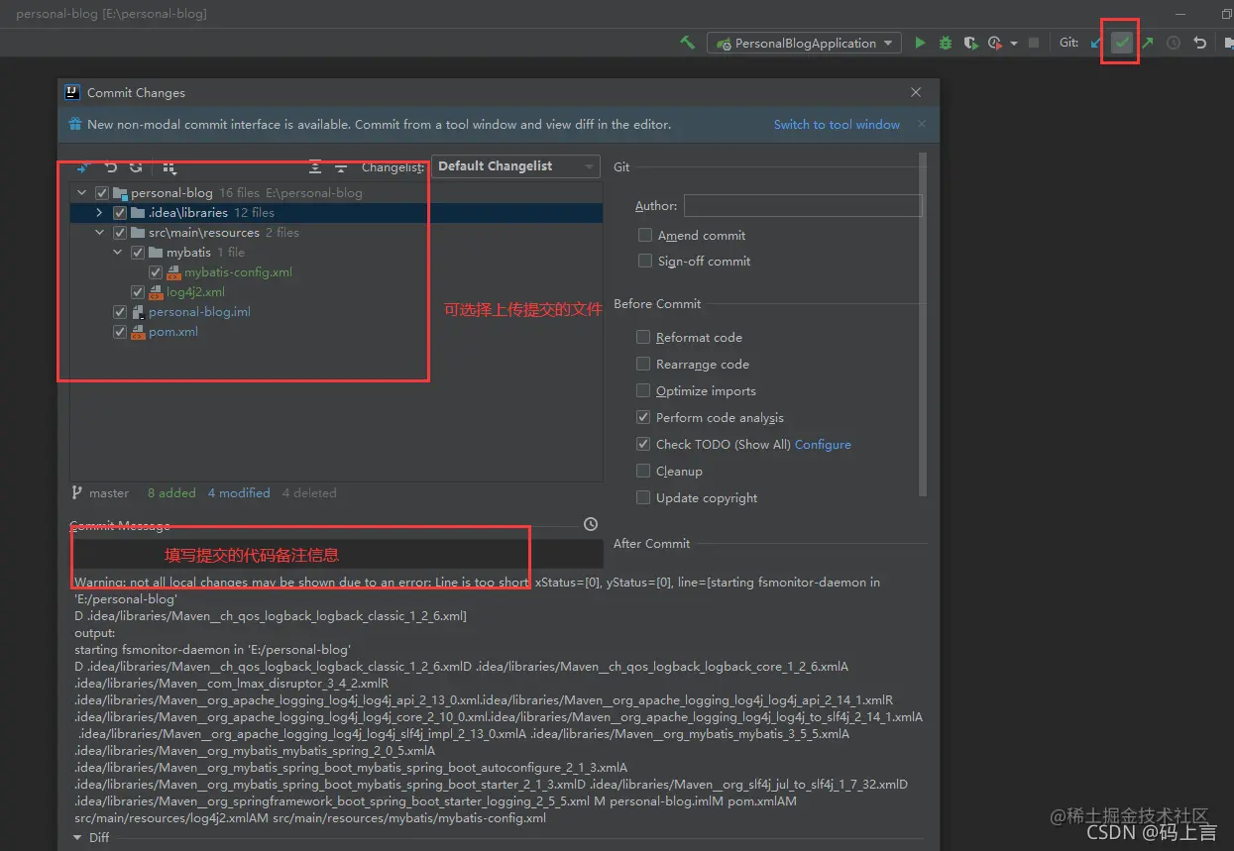Click the Configure link for TODO

823,445
